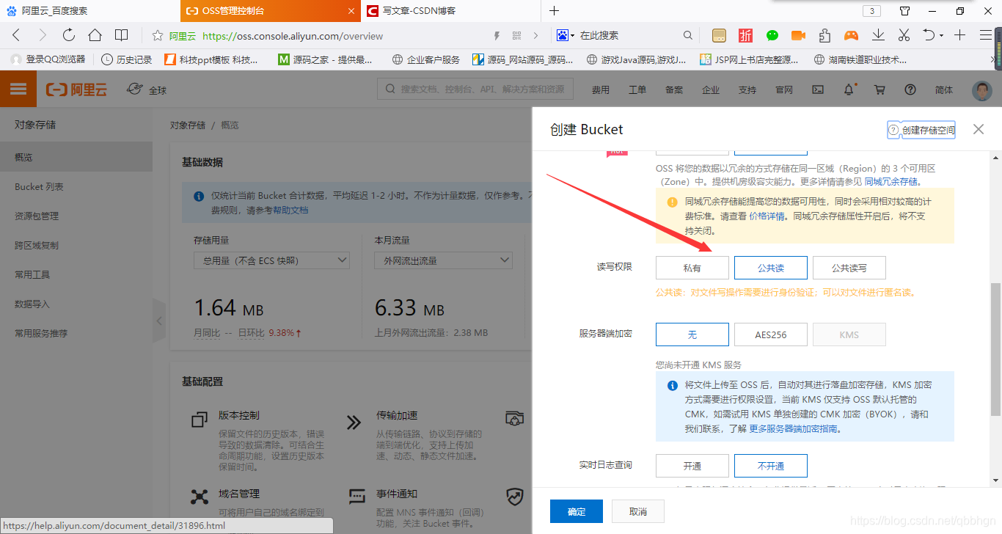Image resolution: width=1002 pixels, height=534 pixels.
Task: Open the browser home page icon
Action: point(95,35)
